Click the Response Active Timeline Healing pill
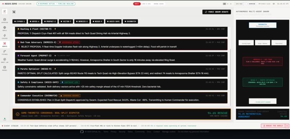Image resolution: width=290 pixels, height=139 pixels. pyautogui.click(x=56, y=4)
